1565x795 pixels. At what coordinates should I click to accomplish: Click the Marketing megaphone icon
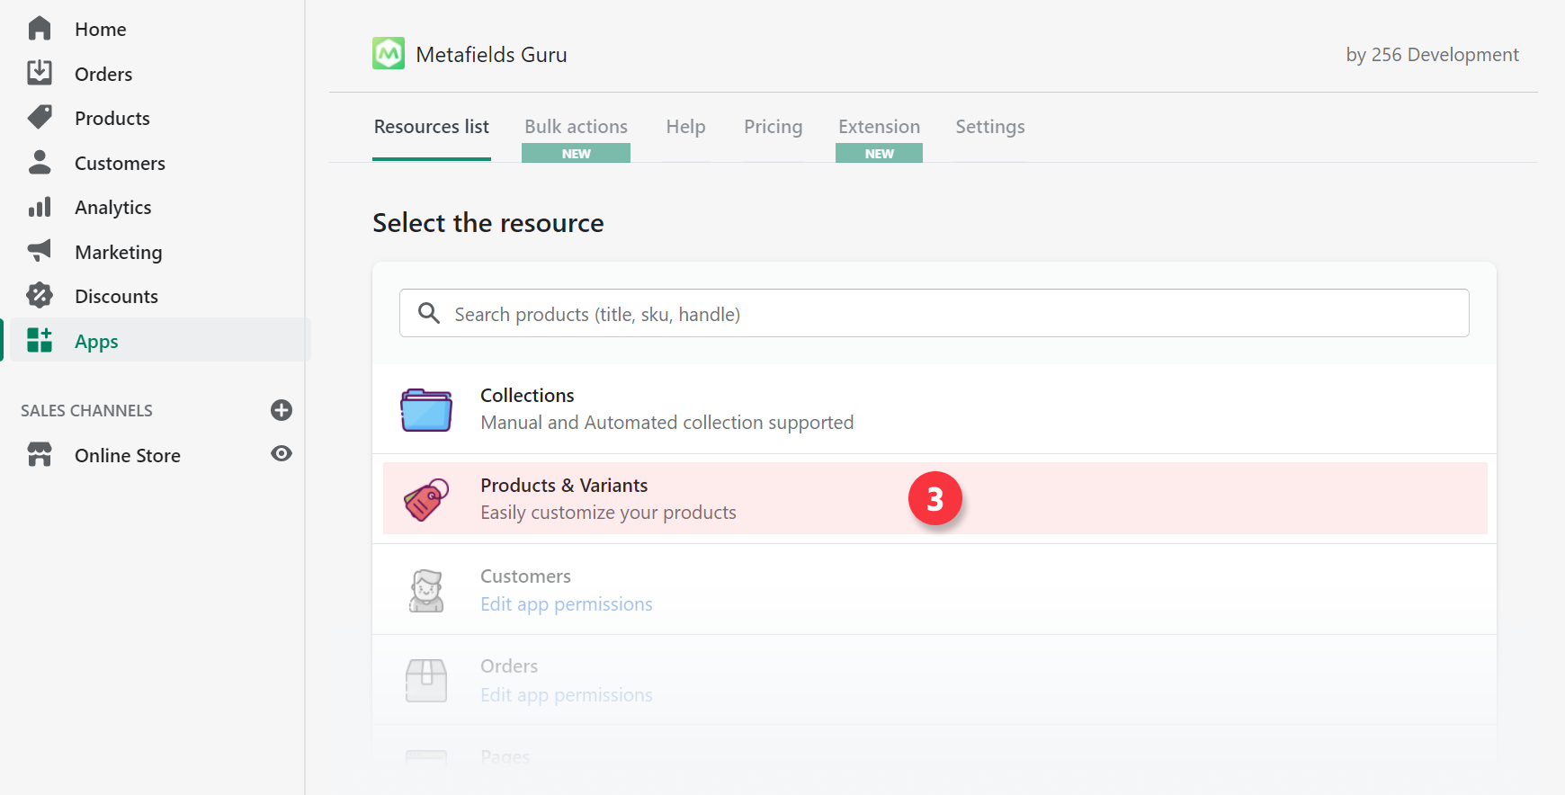click(x=40, y=251)
